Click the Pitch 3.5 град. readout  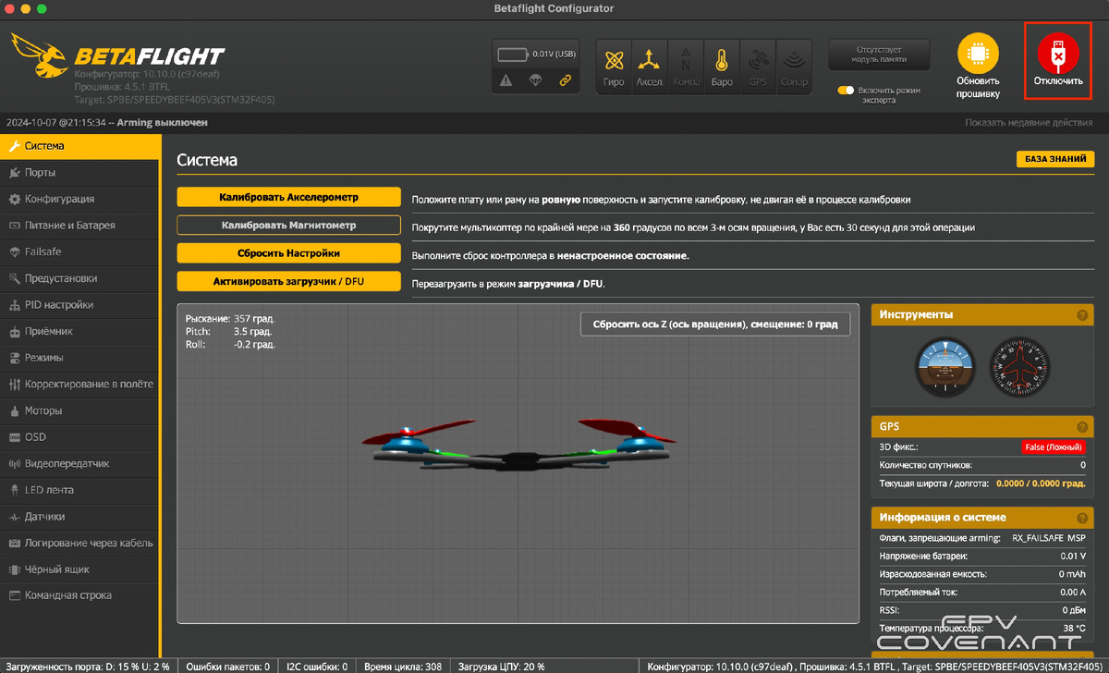[x=228, y=331]
